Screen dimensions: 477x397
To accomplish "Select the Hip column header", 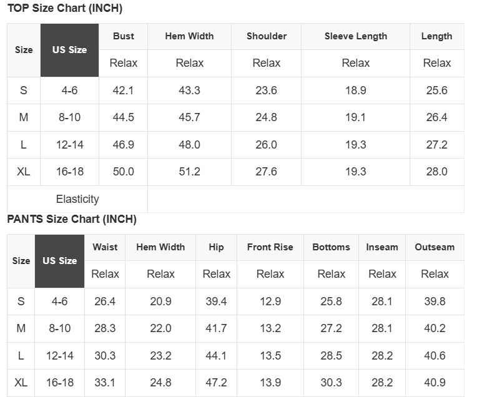I will [216, 247].
